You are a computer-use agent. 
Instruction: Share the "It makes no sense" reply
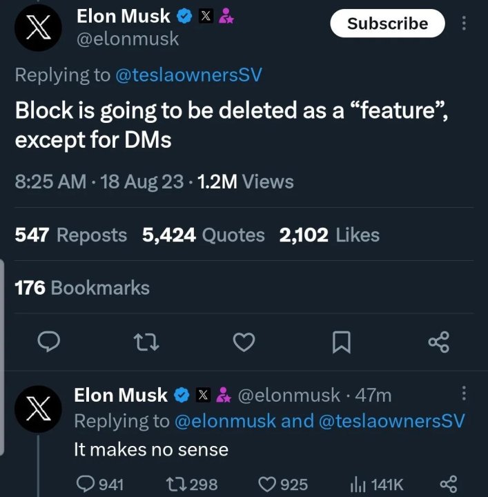pos(448,484)
